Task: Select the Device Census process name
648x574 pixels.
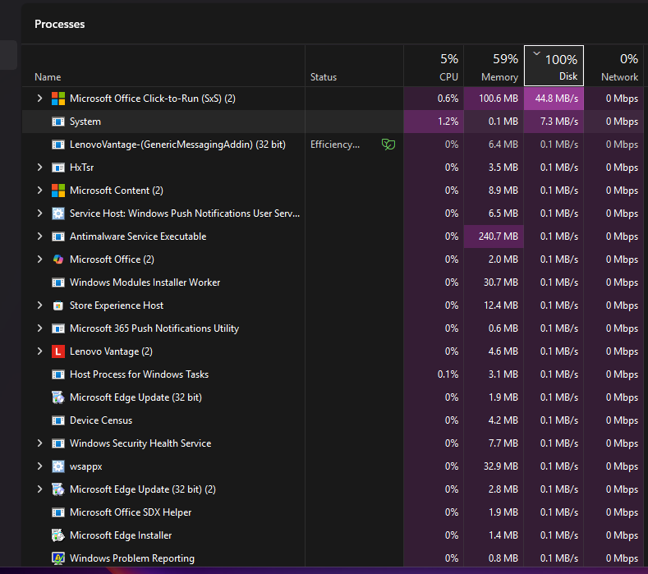Action: pos(101,420)
